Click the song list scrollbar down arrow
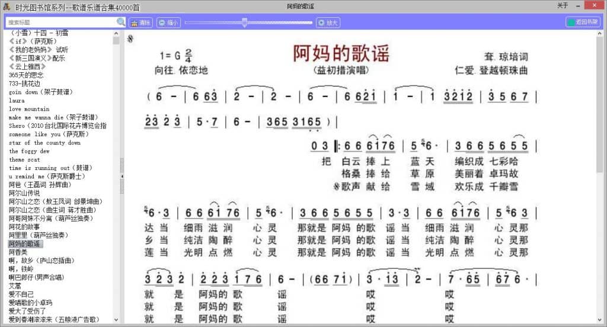The height and width of the screenshot is (327, 607). tap(116, 319)
